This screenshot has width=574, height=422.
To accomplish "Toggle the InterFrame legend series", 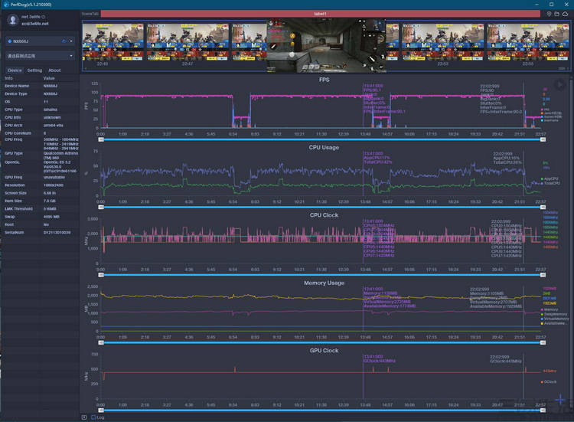I will click(550, 120).
